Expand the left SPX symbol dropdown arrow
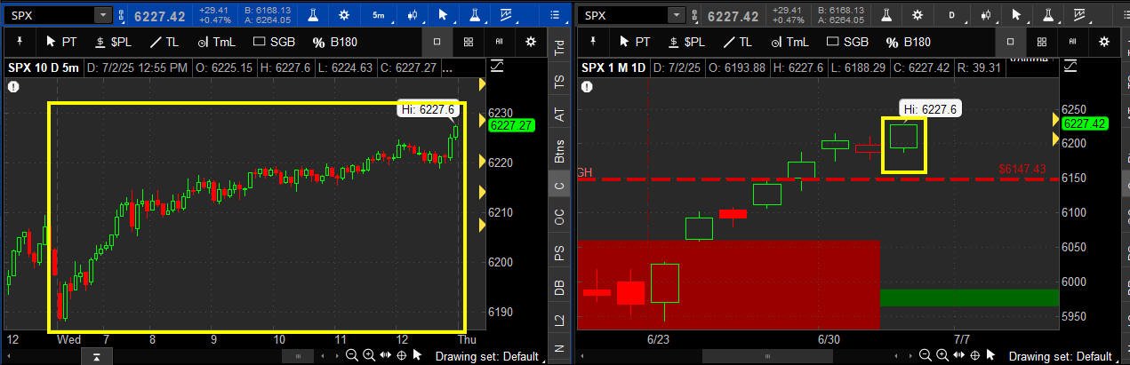 point(103,15)
